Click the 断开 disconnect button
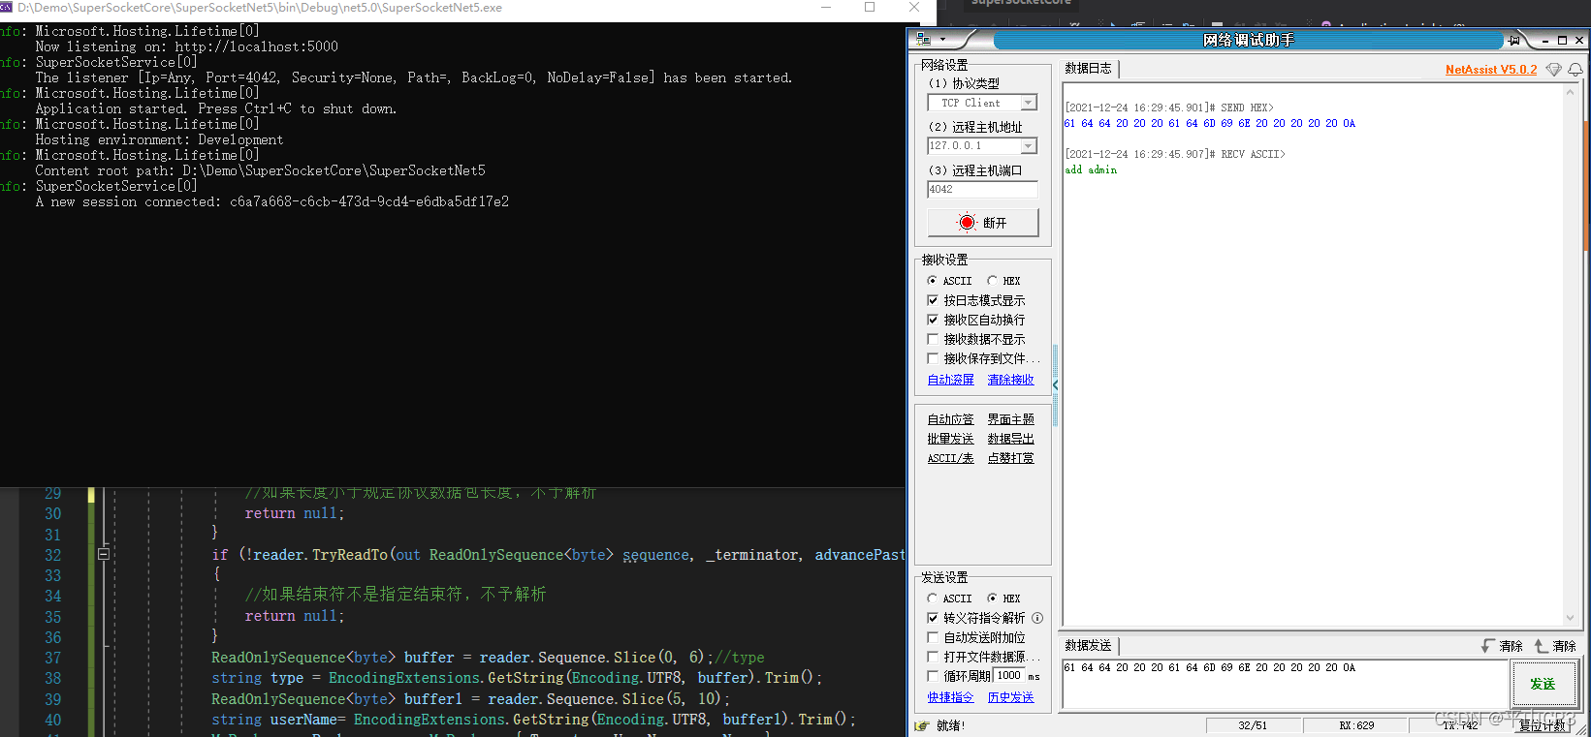 [x=983, y=223]
